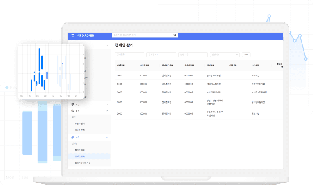Screen dimensions: 313x185
Task: Collapse the 회원 sidebar section chevron
Action: (107, 111)
